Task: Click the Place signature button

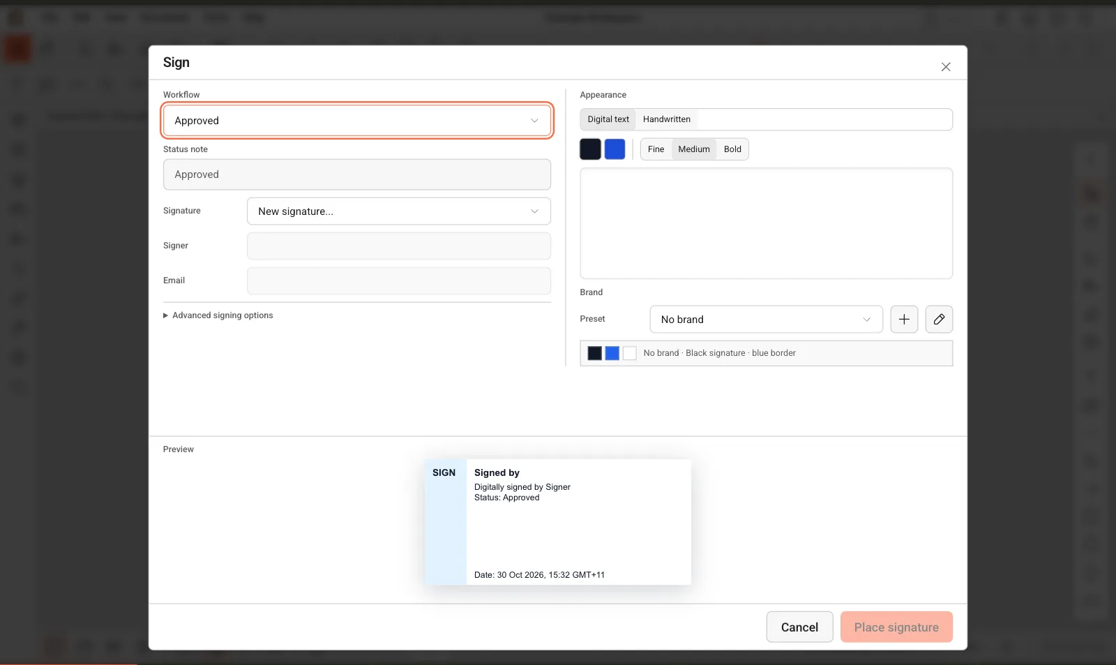Action: point(896,627)
